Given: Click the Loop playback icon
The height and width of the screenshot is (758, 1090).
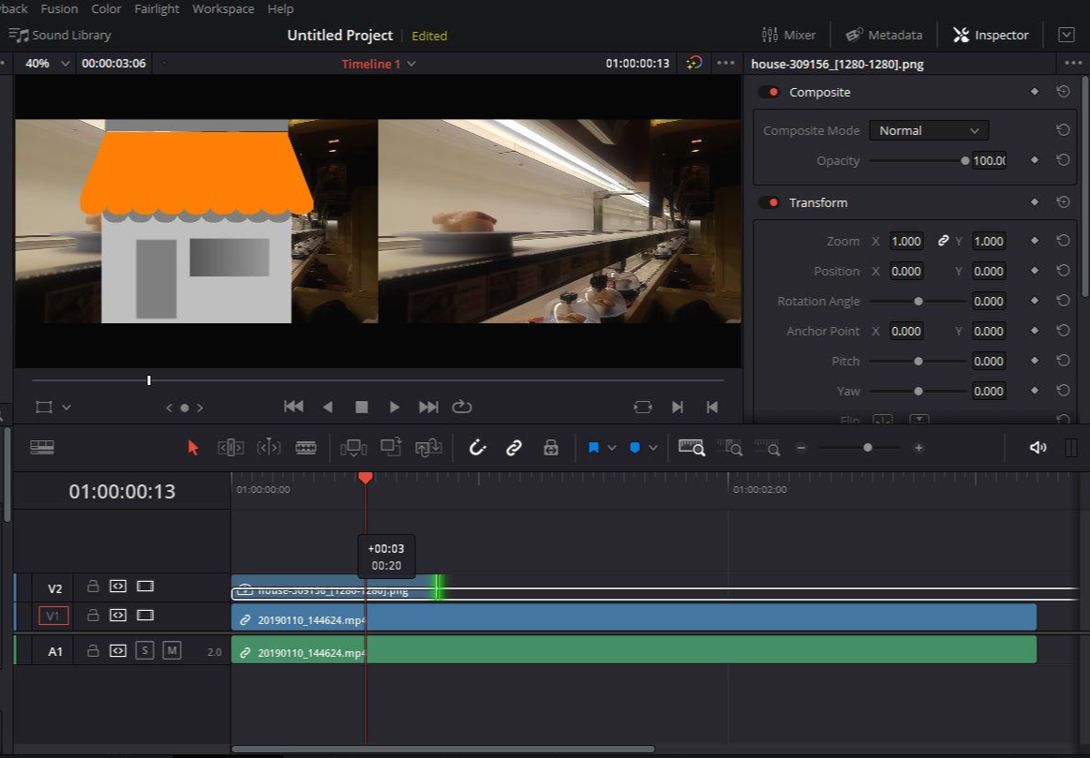Looking at the screenshot, I should 461,407.
